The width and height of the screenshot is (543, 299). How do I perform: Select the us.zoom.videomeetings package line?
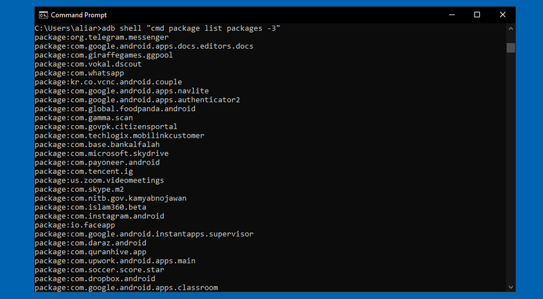click(x=99, y=180)
